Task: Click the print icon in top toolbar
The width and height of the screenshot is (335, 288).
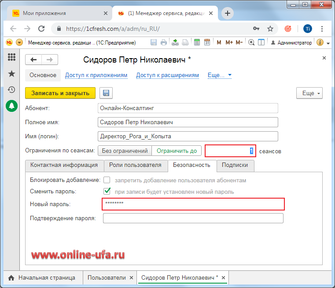Action: pyautogui.click(x=164, y=43)
